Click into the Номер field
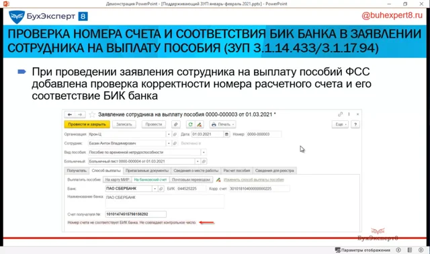 (263, 134)
